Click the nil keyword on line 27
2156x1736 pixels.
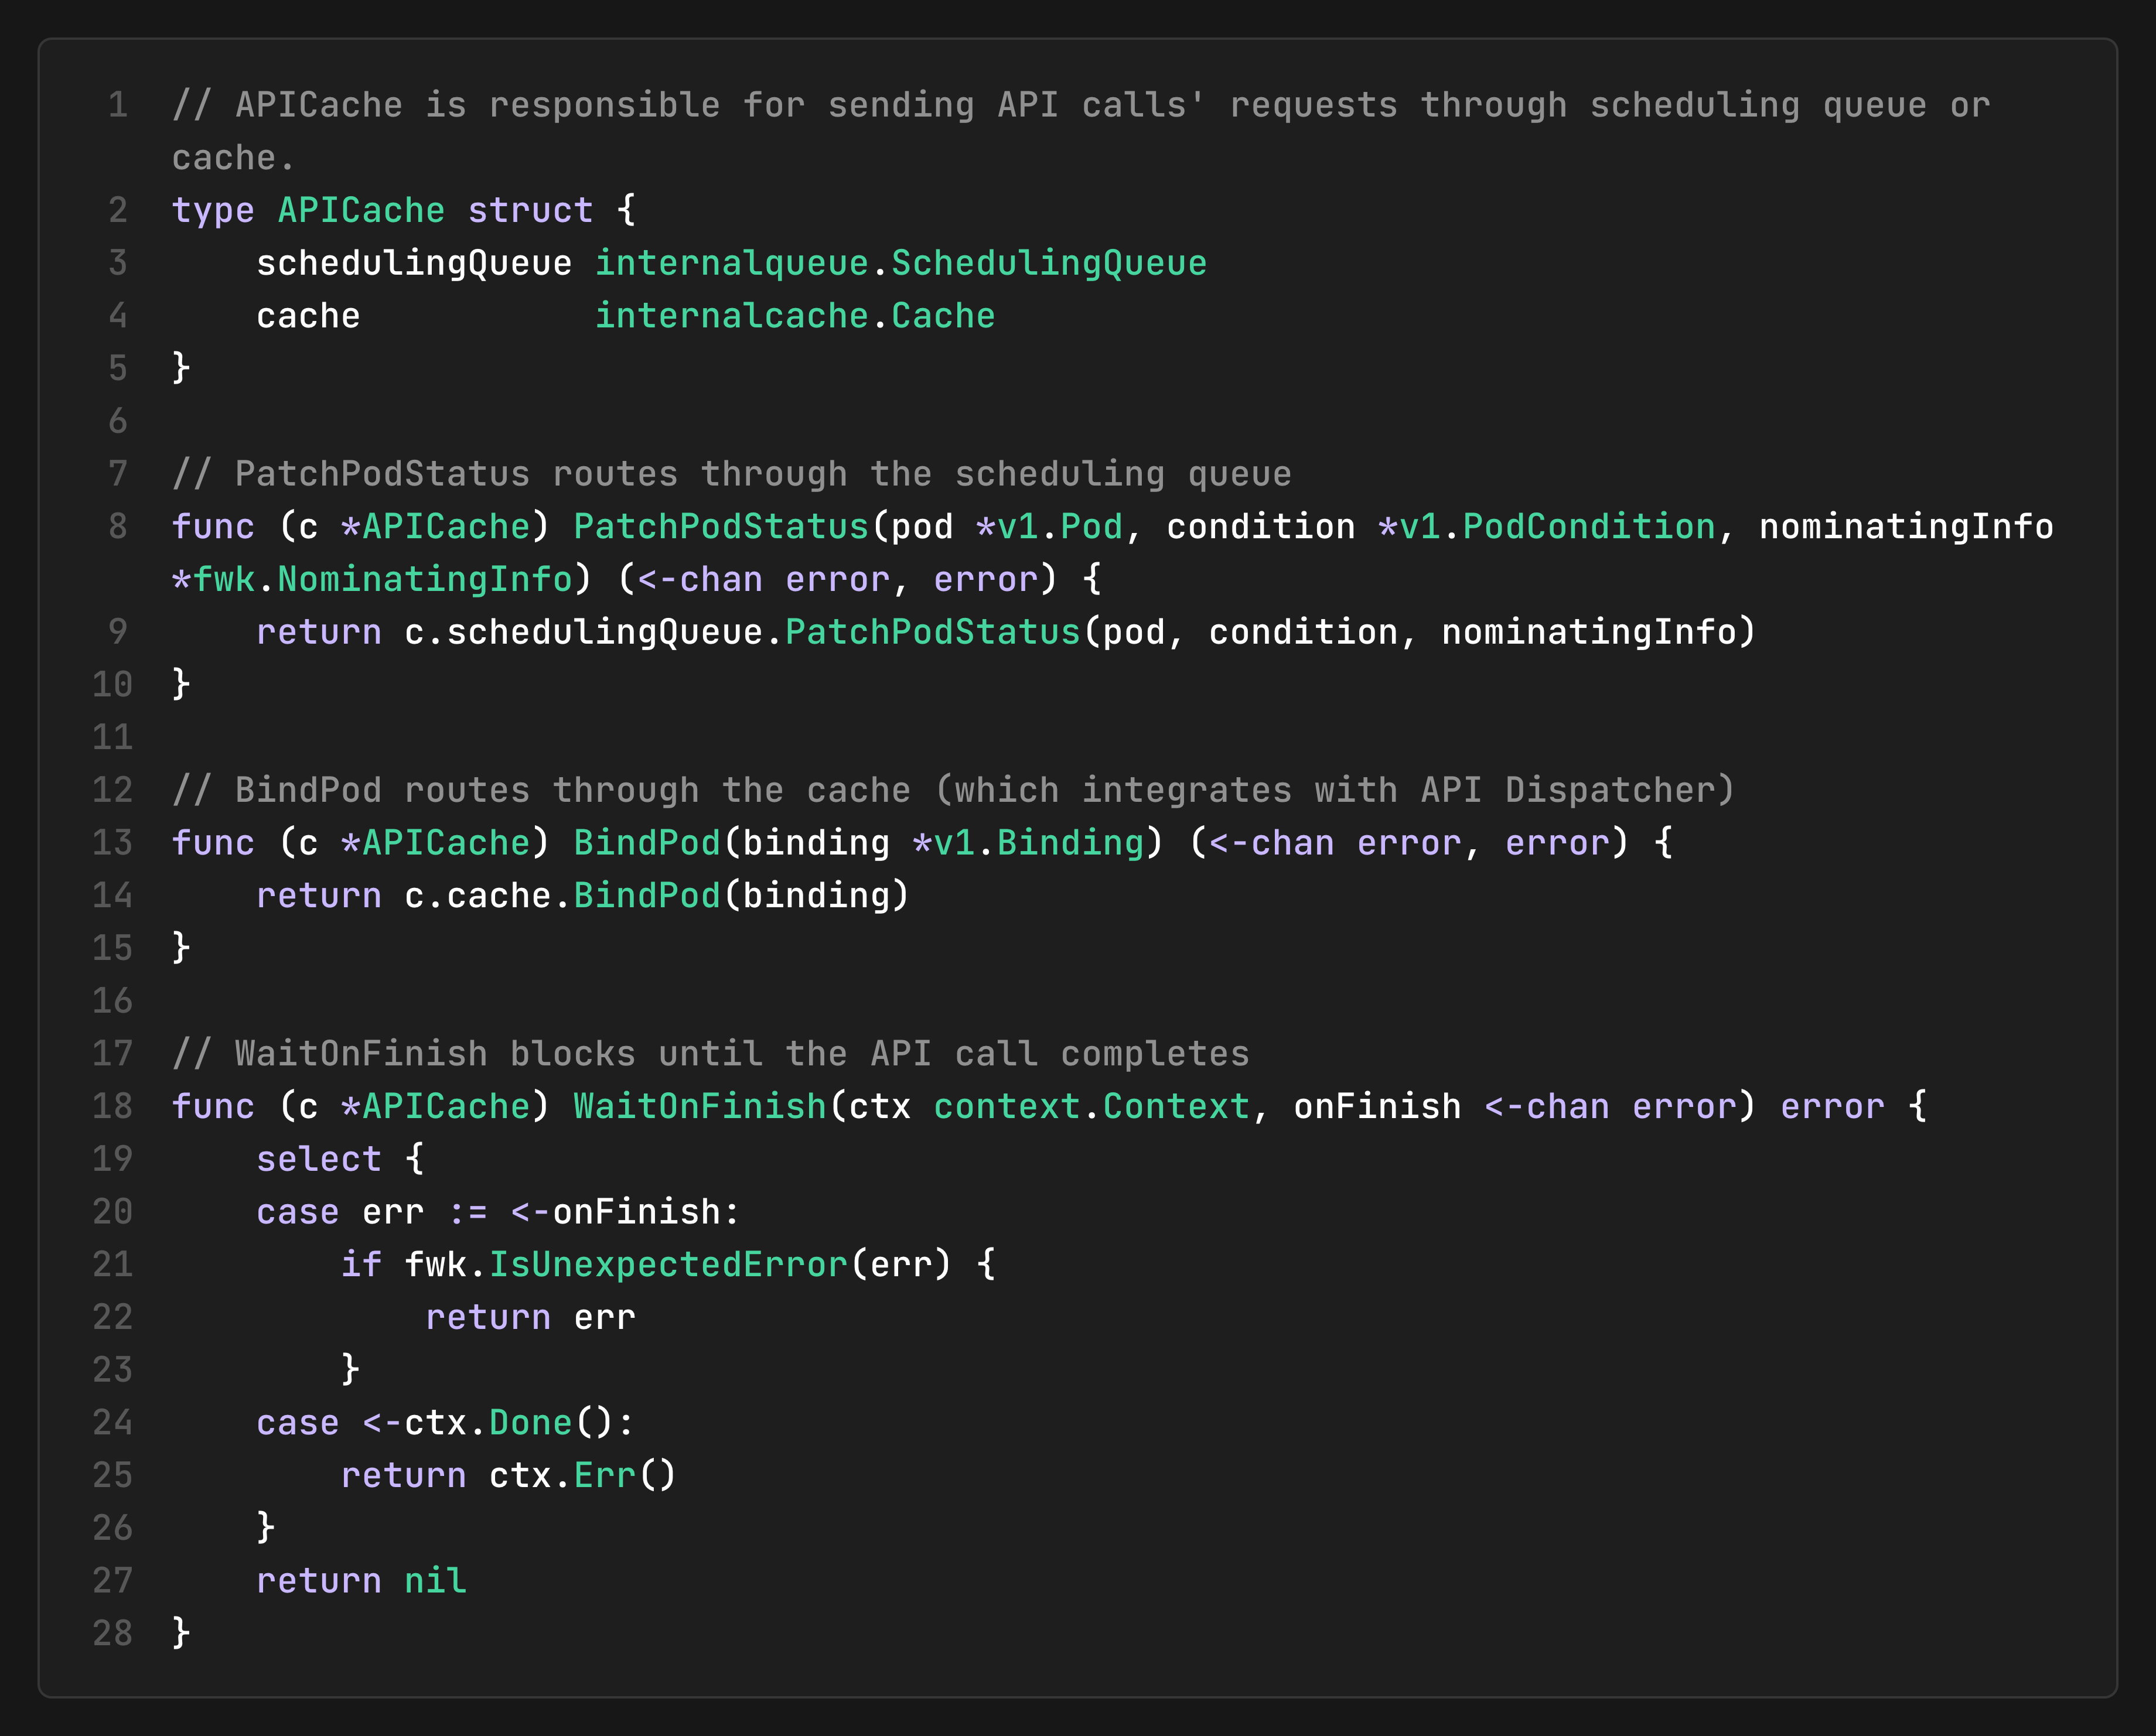435,1581
